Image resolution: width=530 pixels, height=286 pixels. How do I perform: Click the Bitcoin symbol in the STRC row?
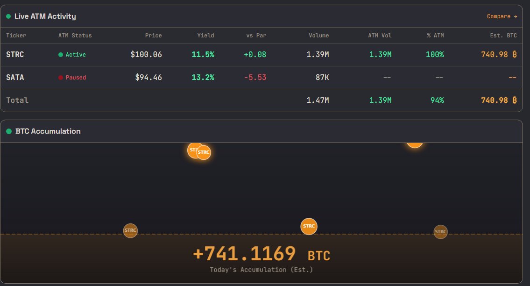pyautogui.click(x=515, y=55)
